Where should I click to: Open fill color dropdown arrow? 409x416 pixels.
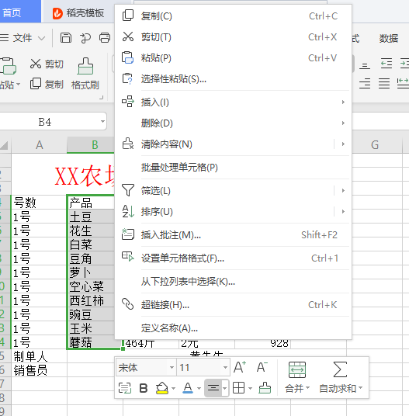173,388
